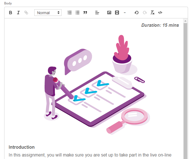Click the editor's vertical scrollbar thumb
The height and width of the screenshot is (159, 190).
186,89
